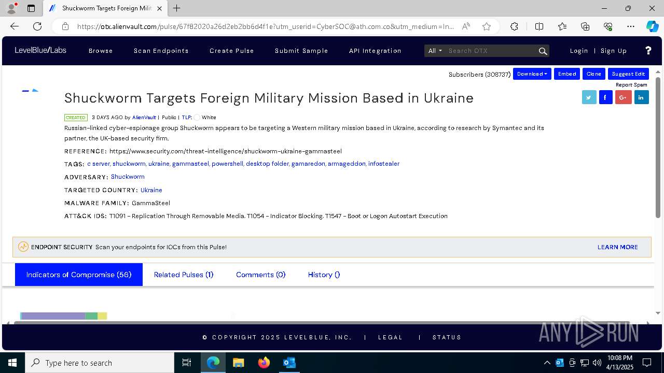Open API Integration page
664x373 pixels.
click(375, 51)
